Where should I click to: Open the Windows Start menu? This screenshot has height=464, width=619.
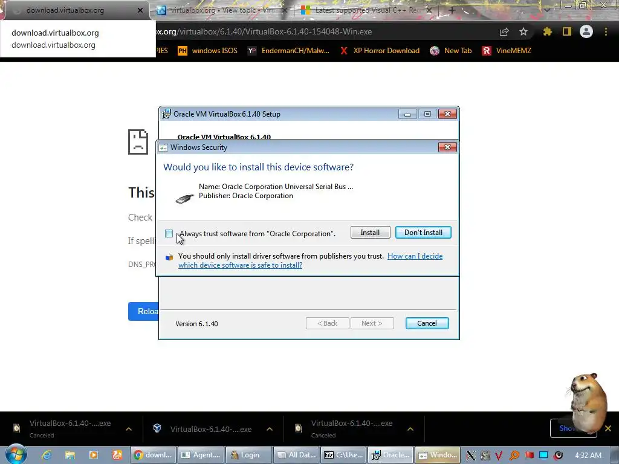16,454
